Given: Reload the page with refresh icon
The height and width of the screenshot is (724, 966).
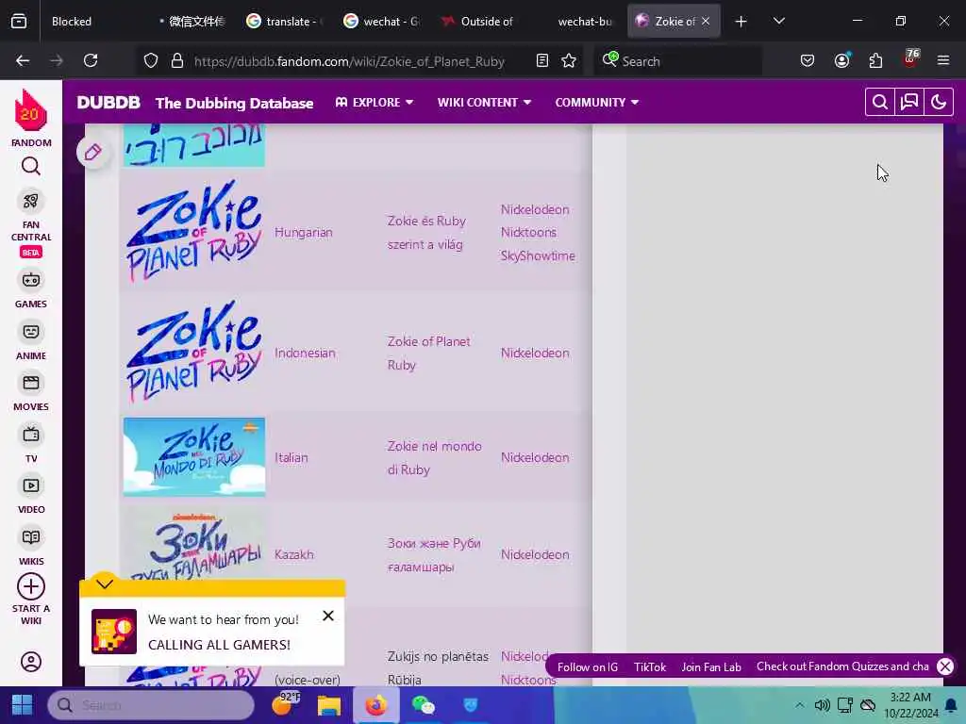Looking at the screenshot, I should tap(91, 61).
